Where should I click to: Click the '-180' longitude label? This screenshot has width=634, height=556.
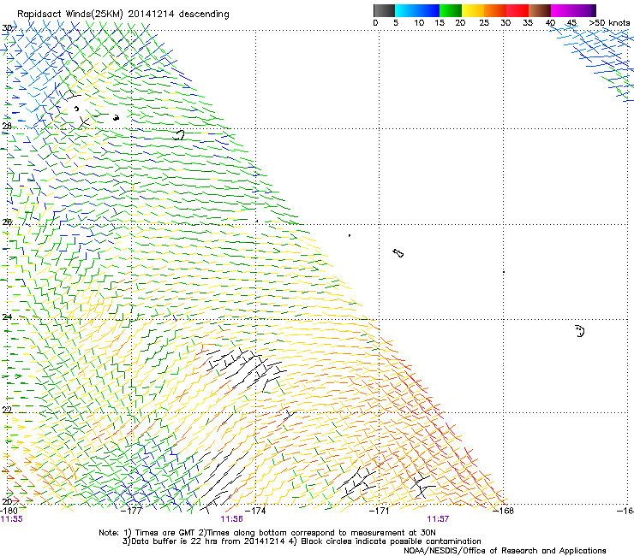tap(9, 511)
